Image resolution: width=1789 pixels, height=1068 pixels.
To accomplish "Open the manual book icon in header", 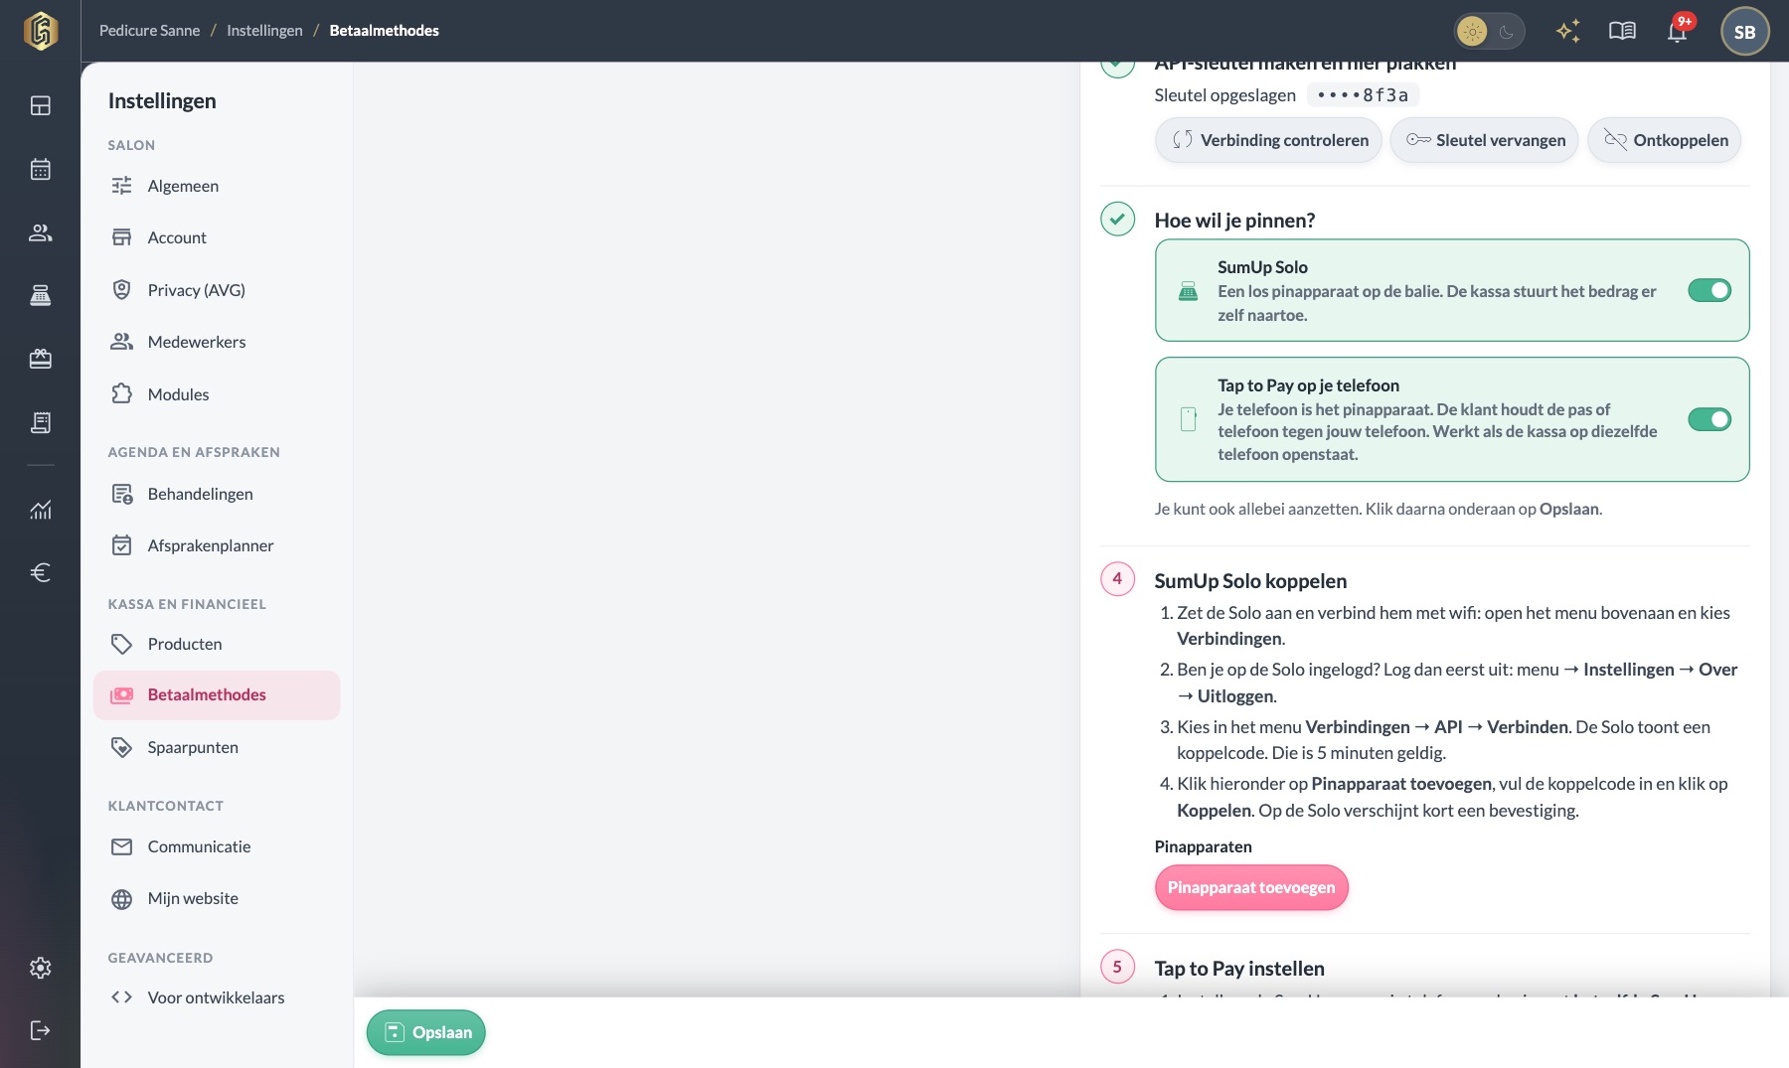I will pyautogui.click(x=1622, y=31).
